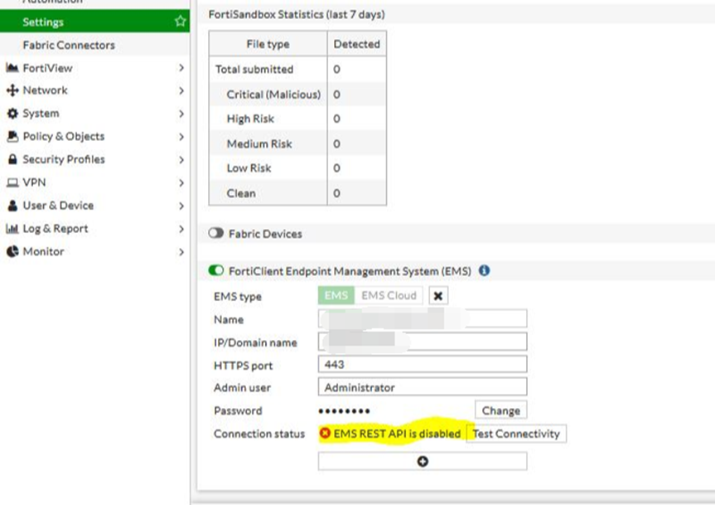Click the FortiSandbox Statistics heading
Screen dimensions: 715x505
tap(297, 15)
